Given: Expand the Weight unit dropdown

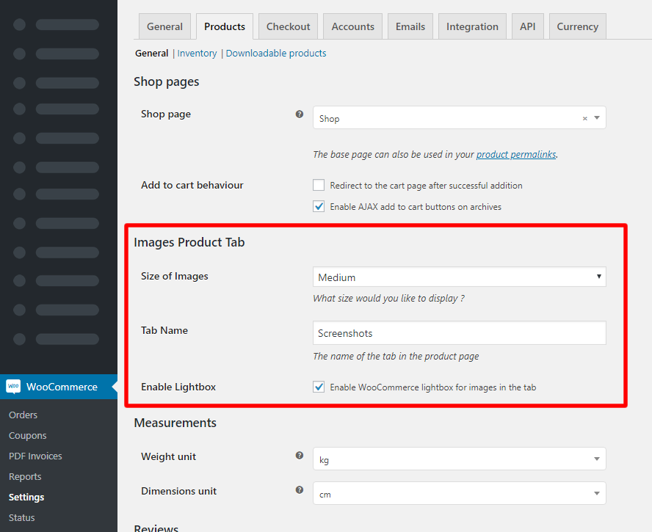Looking at the screenshot, I should pos(459,459).
